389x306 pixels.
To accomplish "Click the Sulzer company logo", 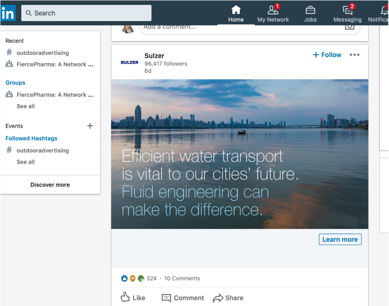I will click(130, 62).
